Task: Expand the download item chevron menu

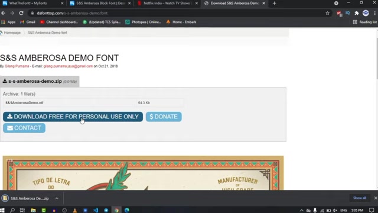Action: pyautogui.click(x=57, y=198)
